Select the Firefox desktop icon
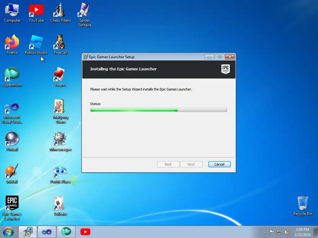The image size is (318, 238). [x=12, y=45]
